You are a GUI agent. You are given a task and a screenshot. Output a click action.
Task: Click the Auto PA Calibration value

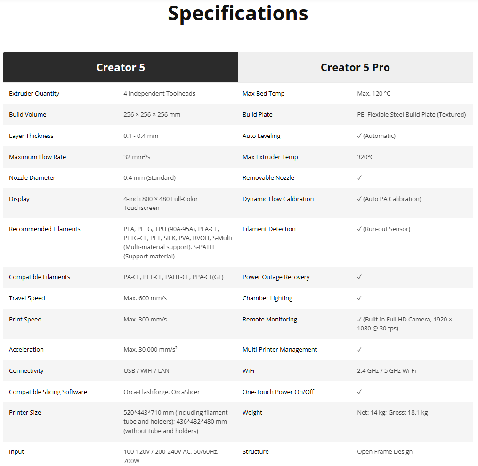(389, 199)
